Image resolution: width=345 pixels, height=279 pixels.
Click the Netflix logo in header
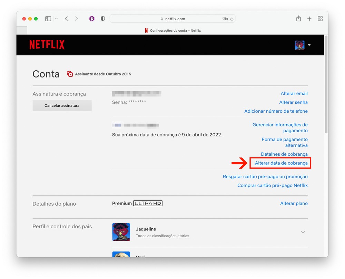coord(47,45)
